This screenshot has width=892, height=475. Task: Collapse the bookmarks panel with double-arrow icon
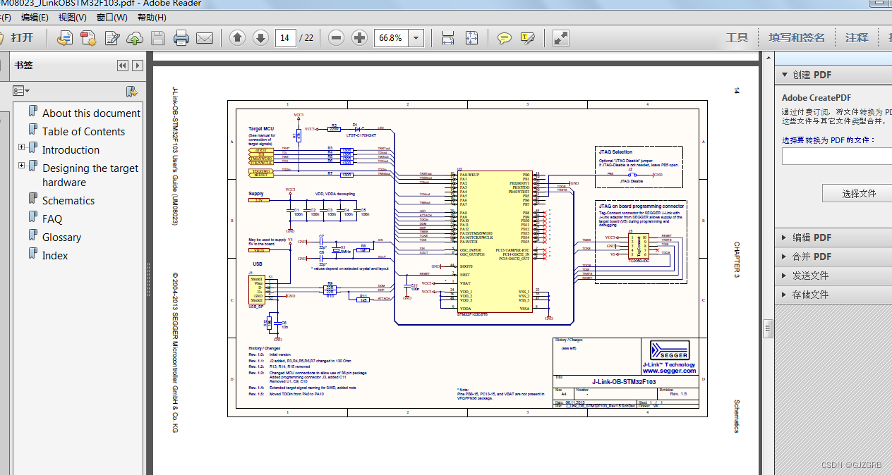[x=123, y=66]
